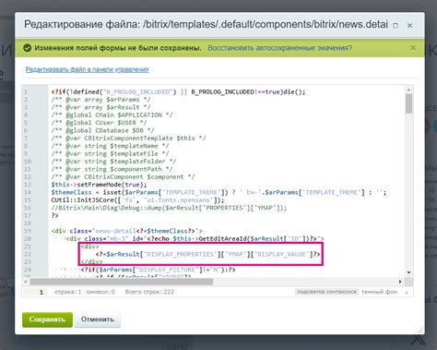Click the Отменить button
The image size is (437, 350).
pyautogui.click(x=98, y=320)
